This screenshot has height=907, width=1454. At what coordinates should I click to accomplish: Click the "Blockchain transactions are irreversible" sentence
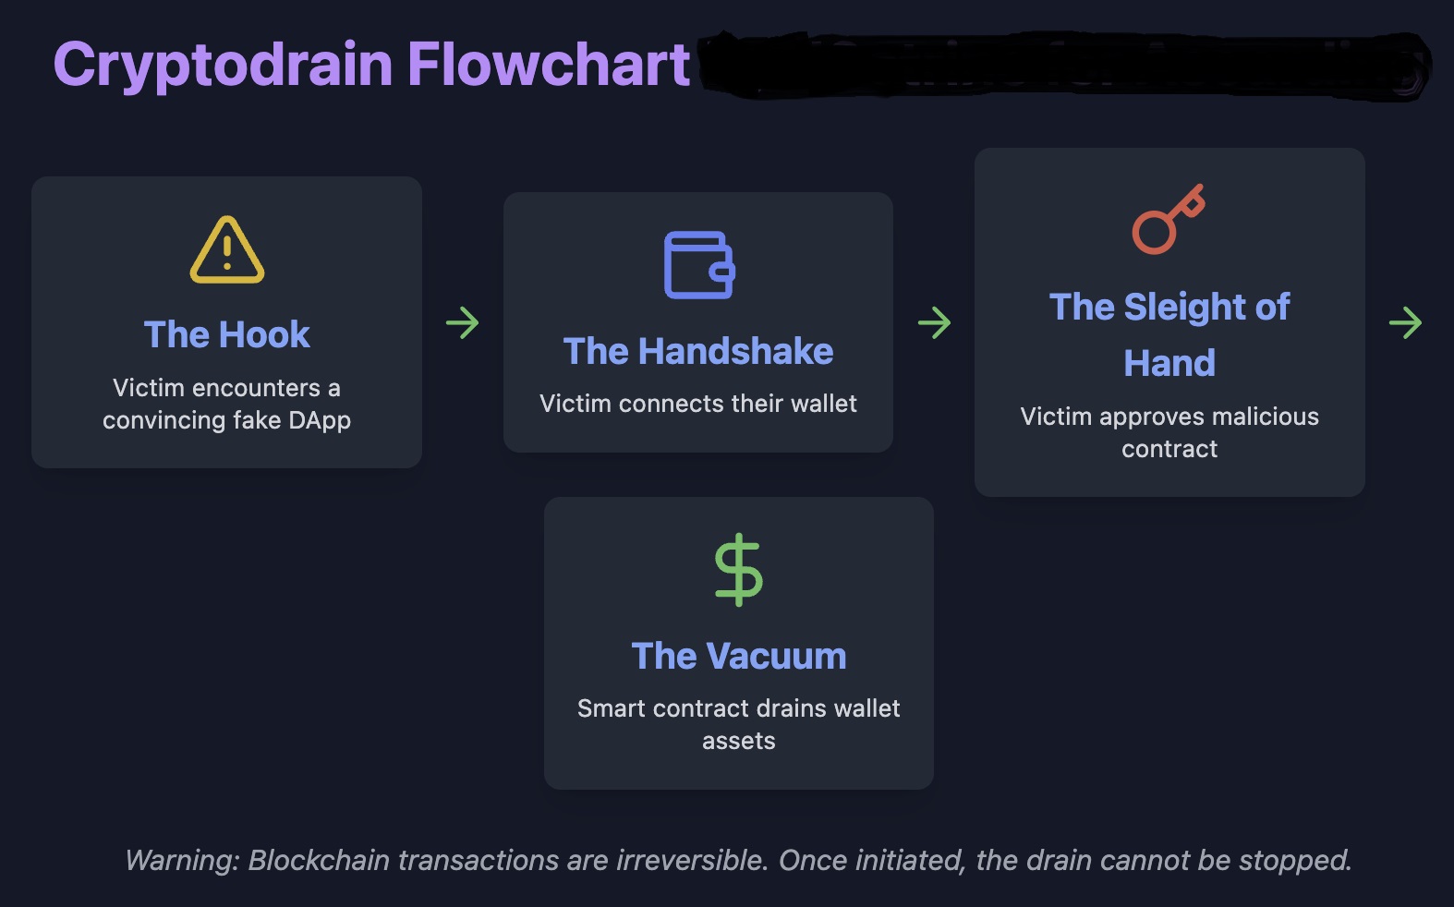508,860
